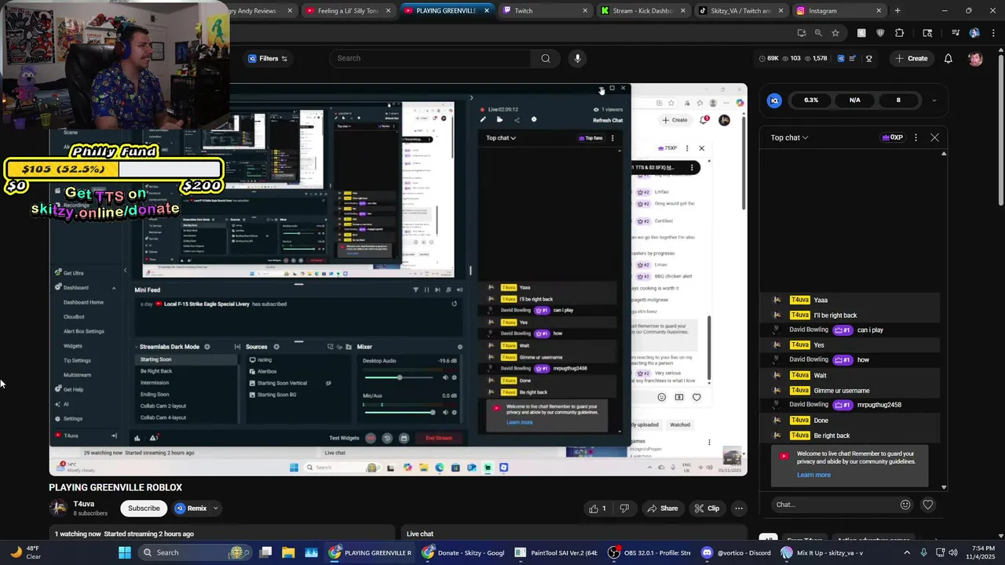Open the Chrome three-dot menu
This screenshot has height=565, width=1005.
[992, 33]
